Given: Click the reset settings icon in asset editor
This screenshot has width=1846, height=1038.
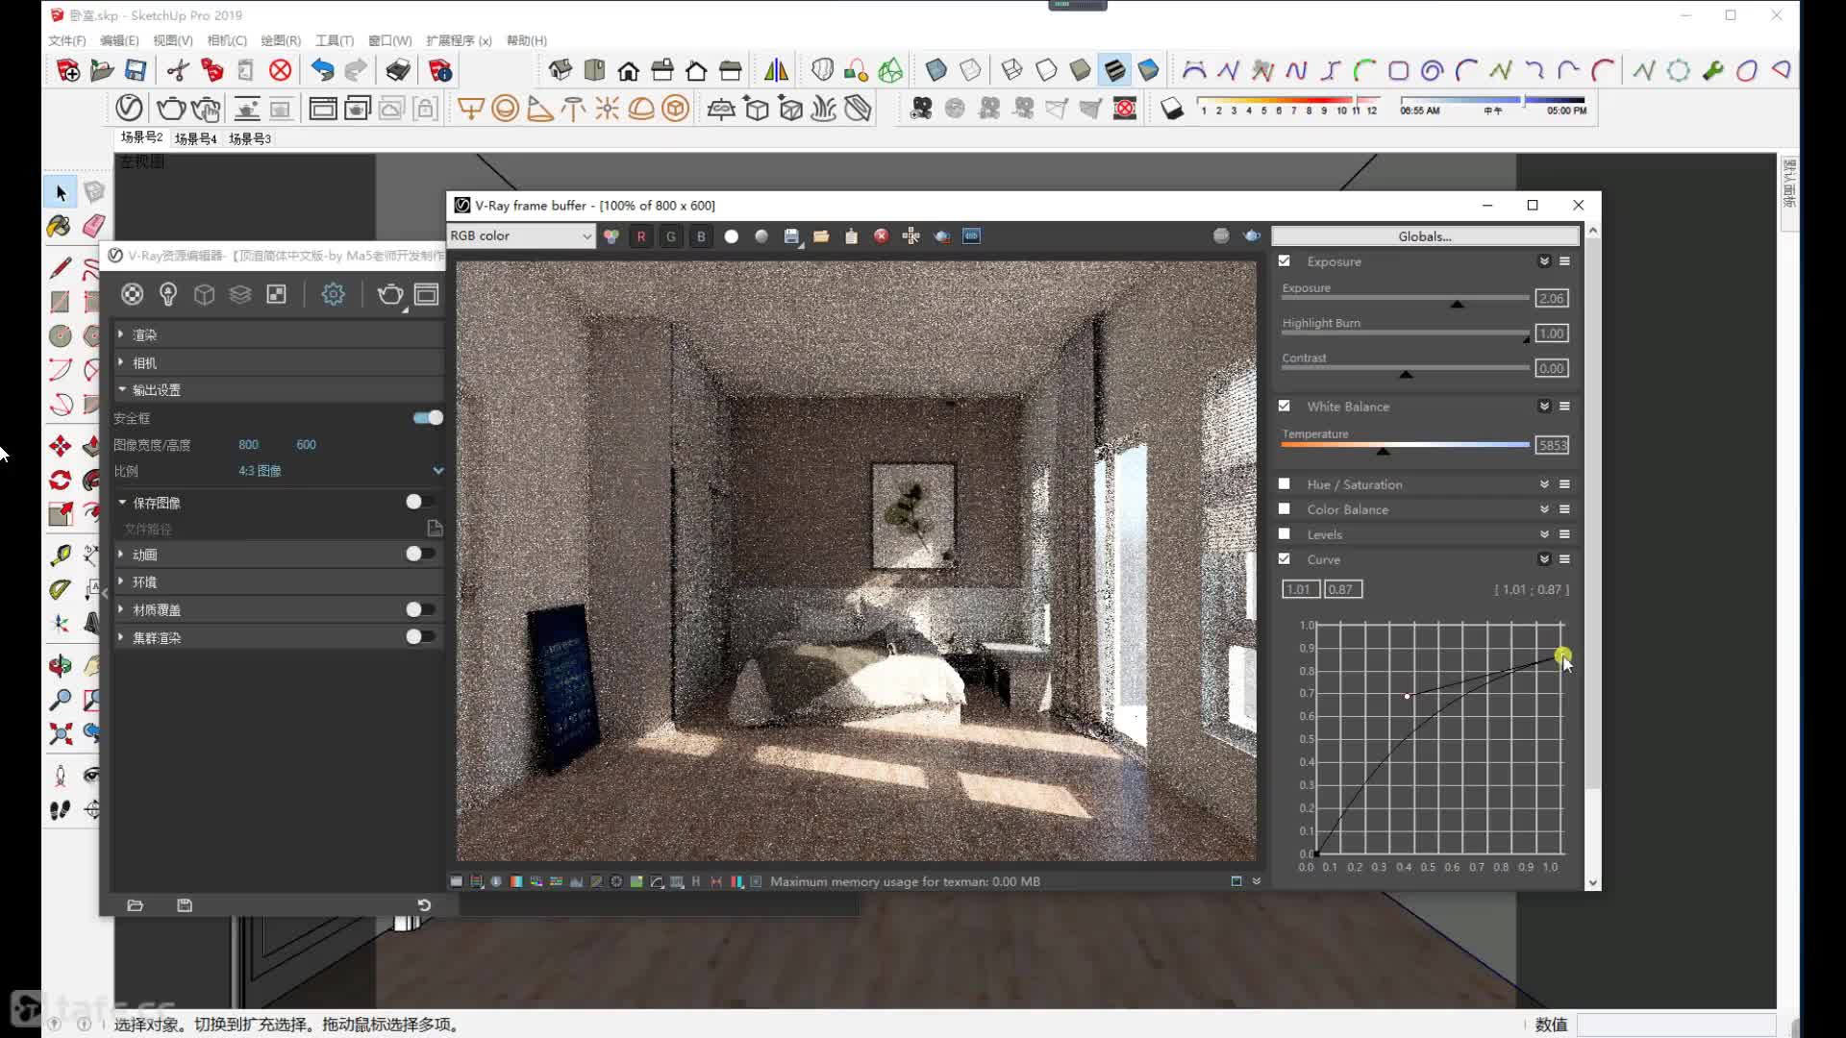Looking at the screenshot, I should pyautogui.click(x=424, y=905).
